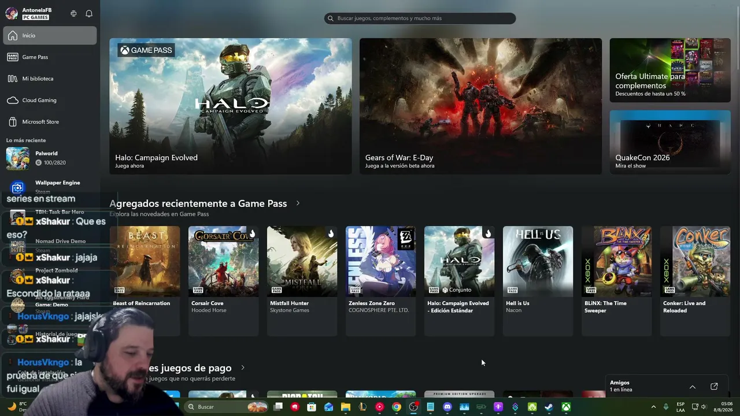Open the volume speaker icon in the tray

pos(704,407)
